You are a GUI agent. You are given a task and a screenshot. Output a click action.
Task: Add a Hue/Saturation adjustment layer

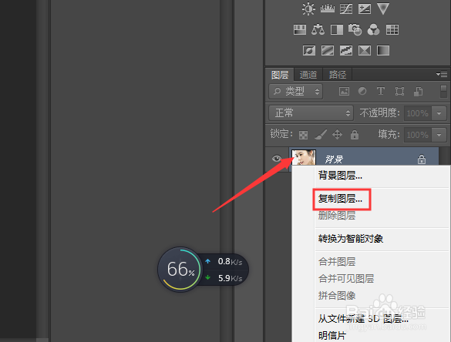[x=300, y=29]
